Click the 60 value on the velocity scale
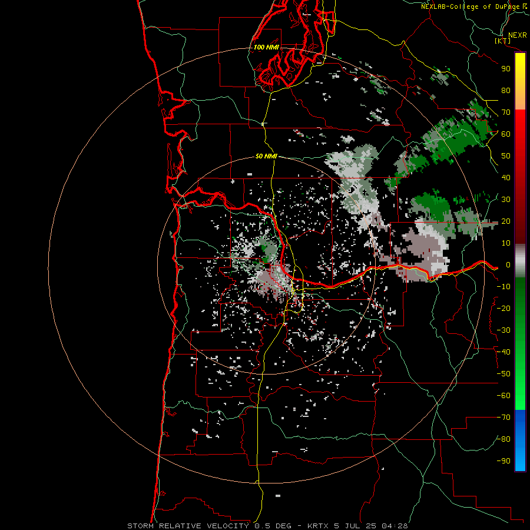Screen dimensions: 530x530 click(506, 134)
